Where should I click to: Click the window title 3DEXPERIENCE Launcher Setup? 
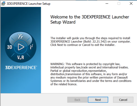pos(29,4)
